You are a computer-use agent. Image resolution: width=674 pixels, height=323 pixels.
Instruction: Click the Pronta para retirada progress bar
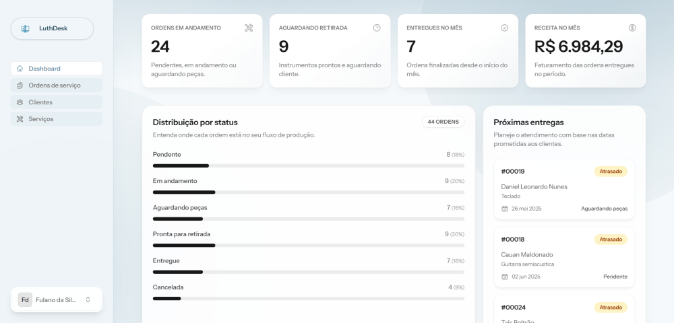[309, 246]
